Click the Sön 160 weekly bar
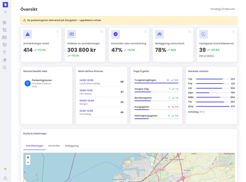 [x=213, y=93]
